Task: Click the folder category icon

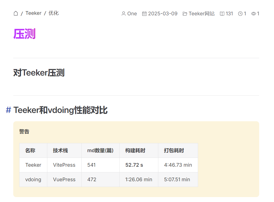Action: (x=185, y=14)
